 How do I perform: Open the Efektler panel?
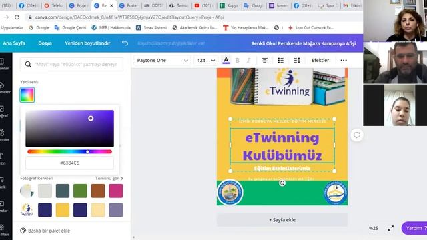coord(320,60)
